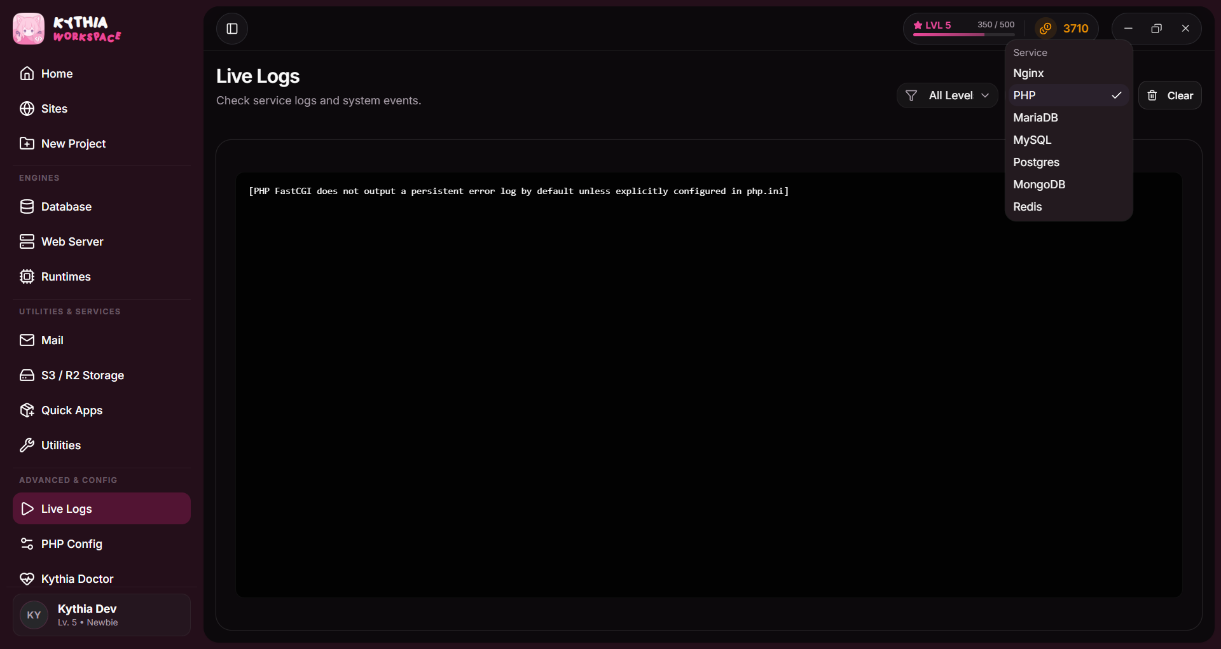
Task: Click the Web Server rack icon
Action: click(x=27, y=241)
